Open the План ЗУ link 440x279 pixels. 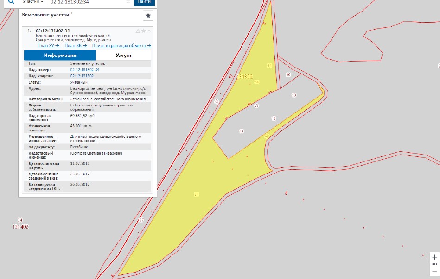pyautogui.click(x=49, y=46)
